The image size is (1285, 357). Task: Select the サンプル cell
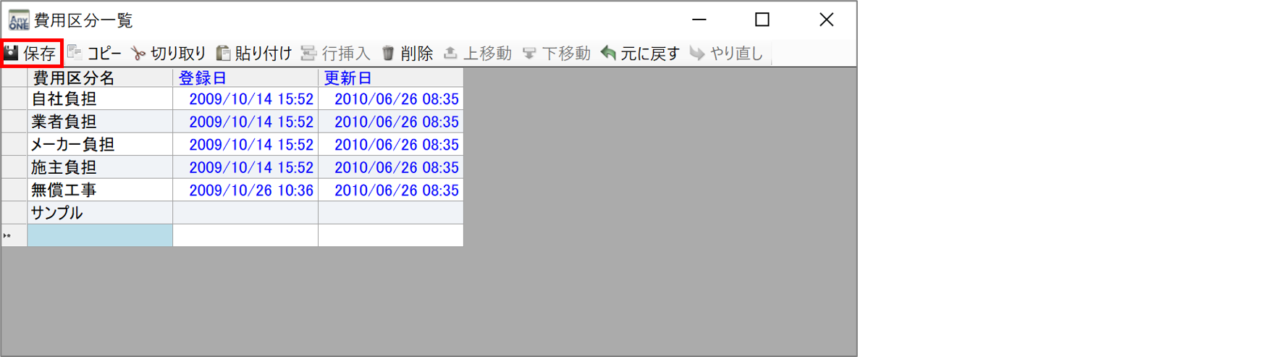point(100,212)
